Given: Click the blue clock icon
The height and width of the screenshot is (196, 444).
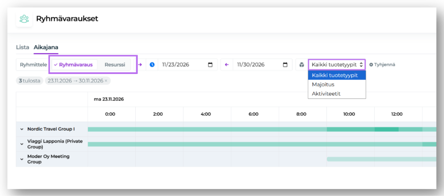Looking at the screenshot, I should coord(152,65).
